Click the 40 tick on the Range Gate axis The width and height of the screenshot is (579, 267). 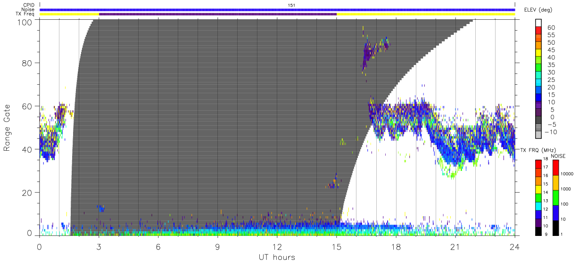tap(27, 149)
